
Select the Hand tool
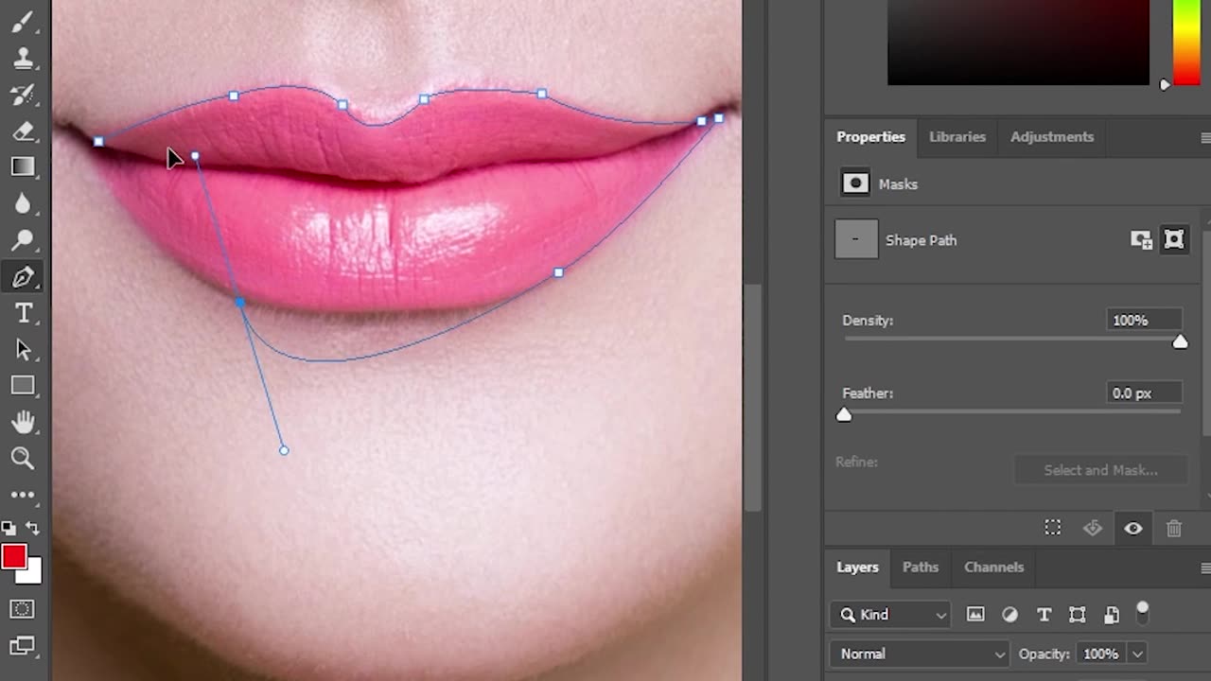[x=23, y=422]
